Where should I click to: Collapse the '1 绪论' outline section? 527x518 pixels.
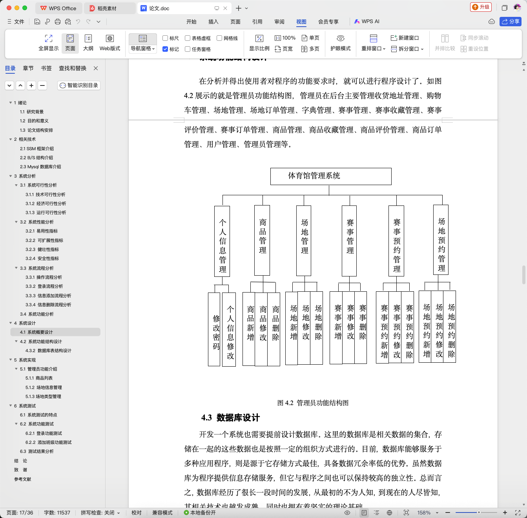point(11,103)
